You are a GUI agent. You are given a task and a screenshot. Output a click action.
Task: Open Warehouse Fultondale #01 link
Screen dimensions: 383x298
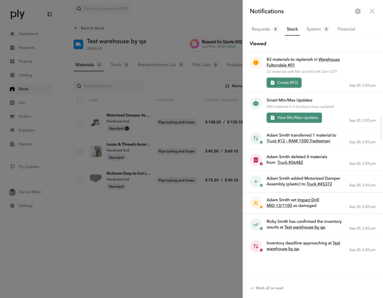pos(303,63)
